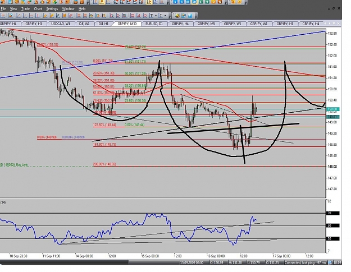Expand the chart-type toolbar overflow chevron
The image size is (351, 272).
[x=168, y=3]
